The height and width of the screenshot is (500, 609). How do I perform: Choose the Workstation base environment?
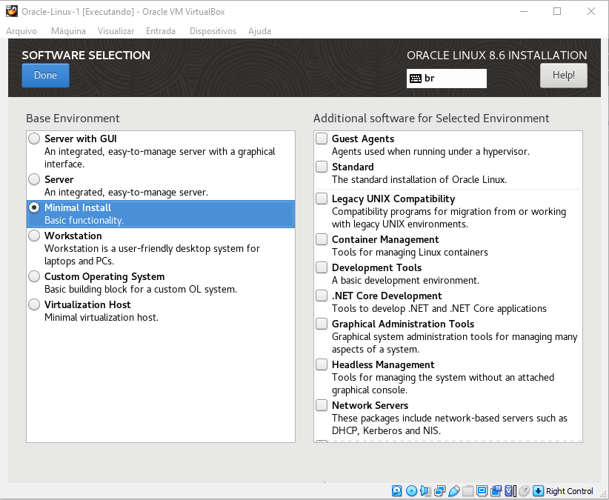point(34,236)
